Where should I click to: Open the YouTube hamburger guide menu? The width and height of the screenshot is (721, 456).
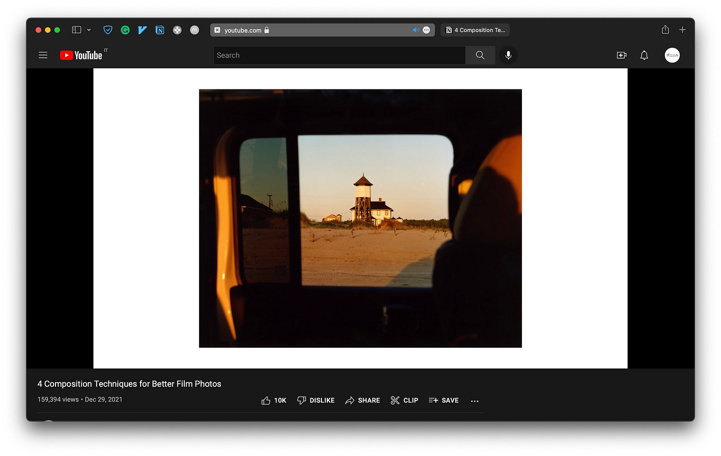[43, 55]
